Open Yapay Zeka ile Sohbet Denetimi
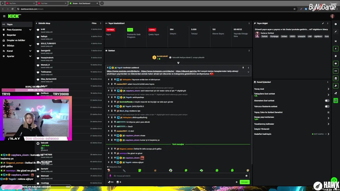 (x=292, y=112)
